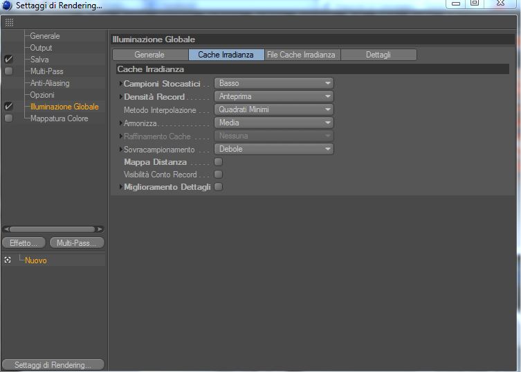Click the dotted grip icon below title bar
521x372 pixels.
[9, 23]
